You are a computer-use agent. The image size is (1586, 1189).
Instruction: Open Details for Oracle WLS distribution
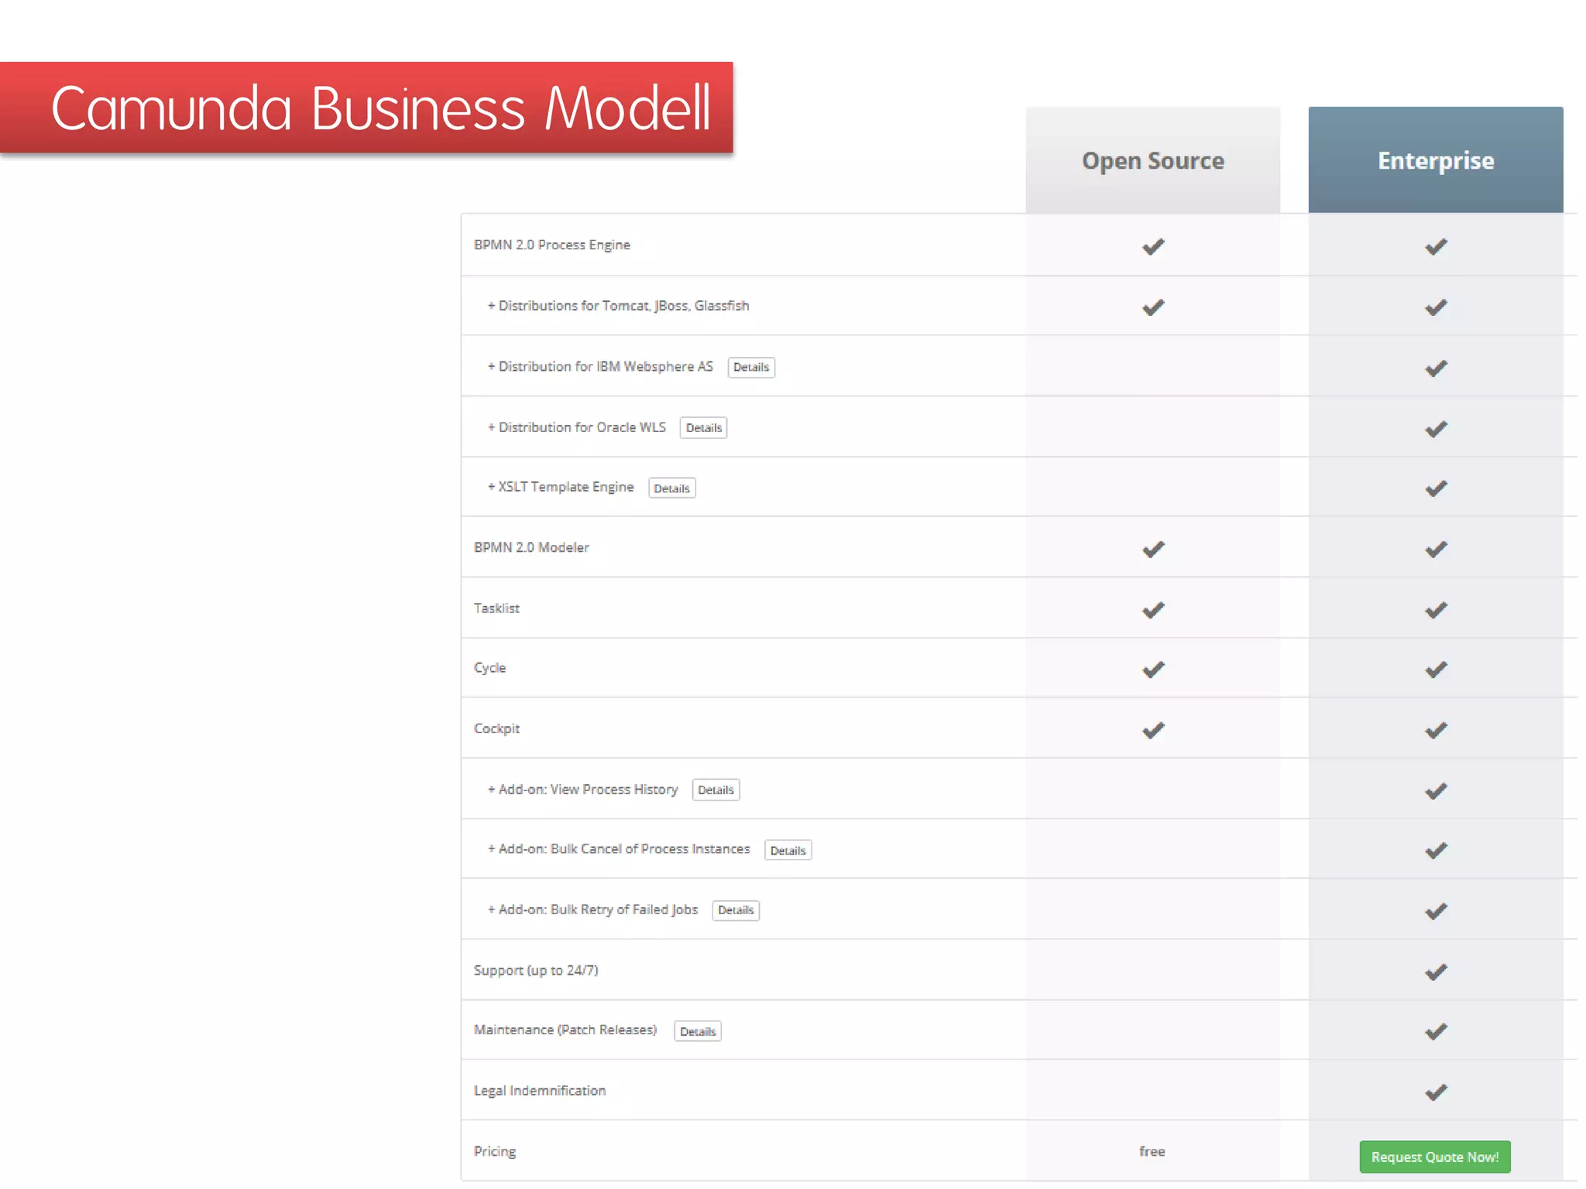pyautogui.click(x=703, y=427)
